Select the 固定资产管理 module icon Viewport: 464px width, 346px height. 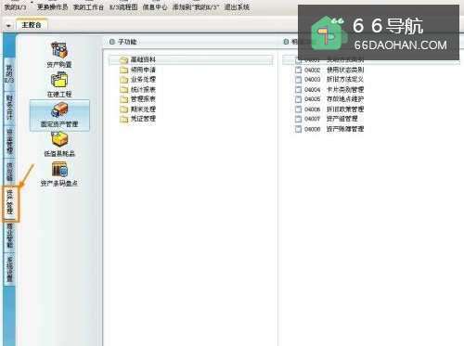coord(59,115)
